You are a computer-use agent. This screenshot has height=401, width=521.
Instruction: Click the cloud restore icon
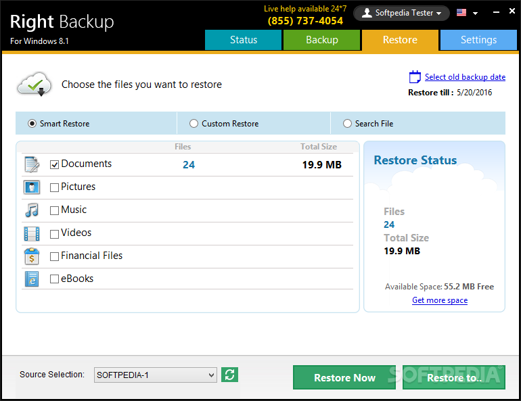[x=35, y=84]
